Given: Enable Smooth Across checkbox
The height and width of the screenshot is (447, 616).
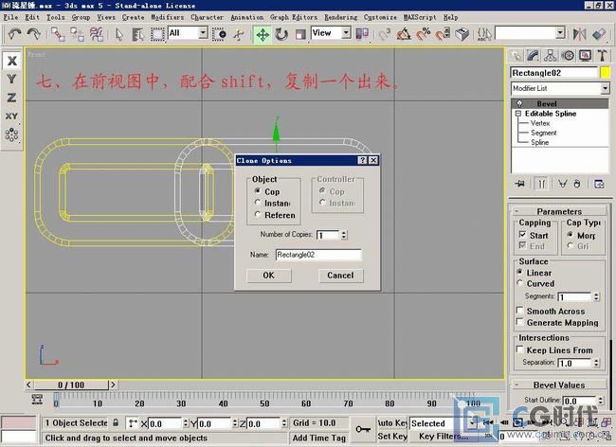Looking at the screenshot, I should tap(519, 311).
